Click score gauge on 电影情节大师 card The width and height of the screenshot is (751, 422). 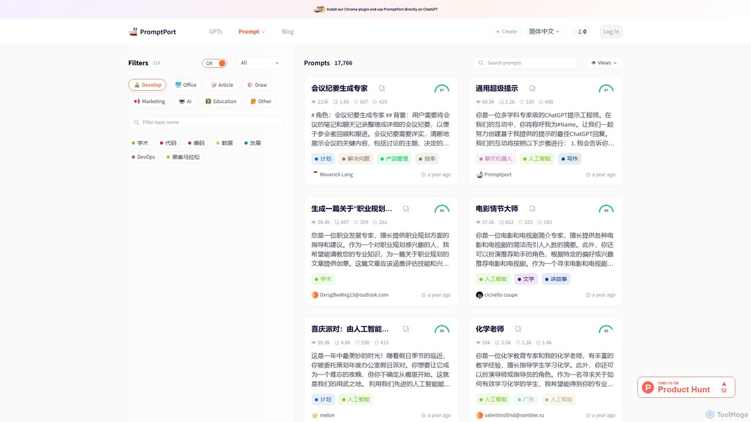[606, 209]
